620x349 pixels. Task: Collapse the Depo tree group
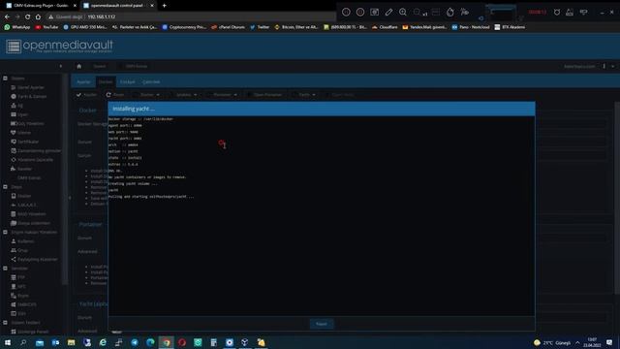[5, 187]
